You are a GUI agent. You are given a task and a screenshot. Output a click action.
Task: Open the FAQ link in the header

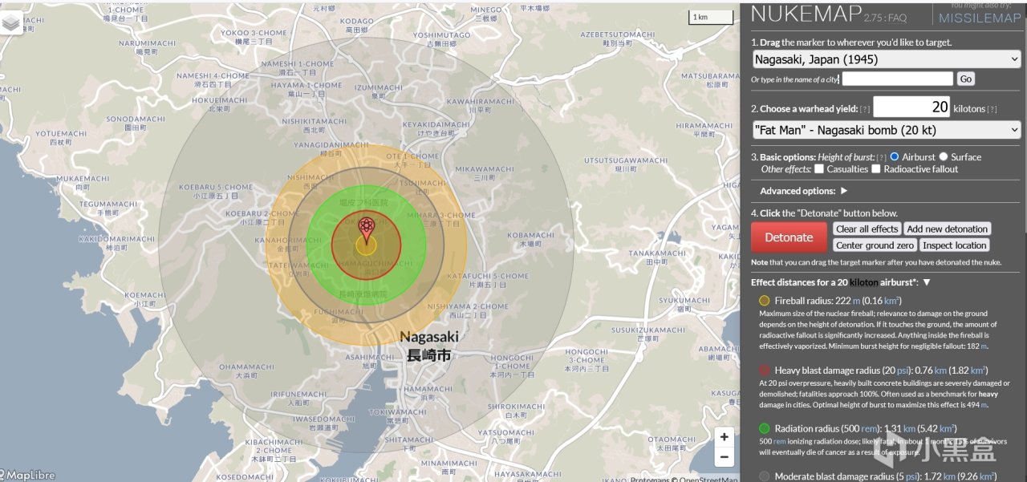(x=897, y=18)
